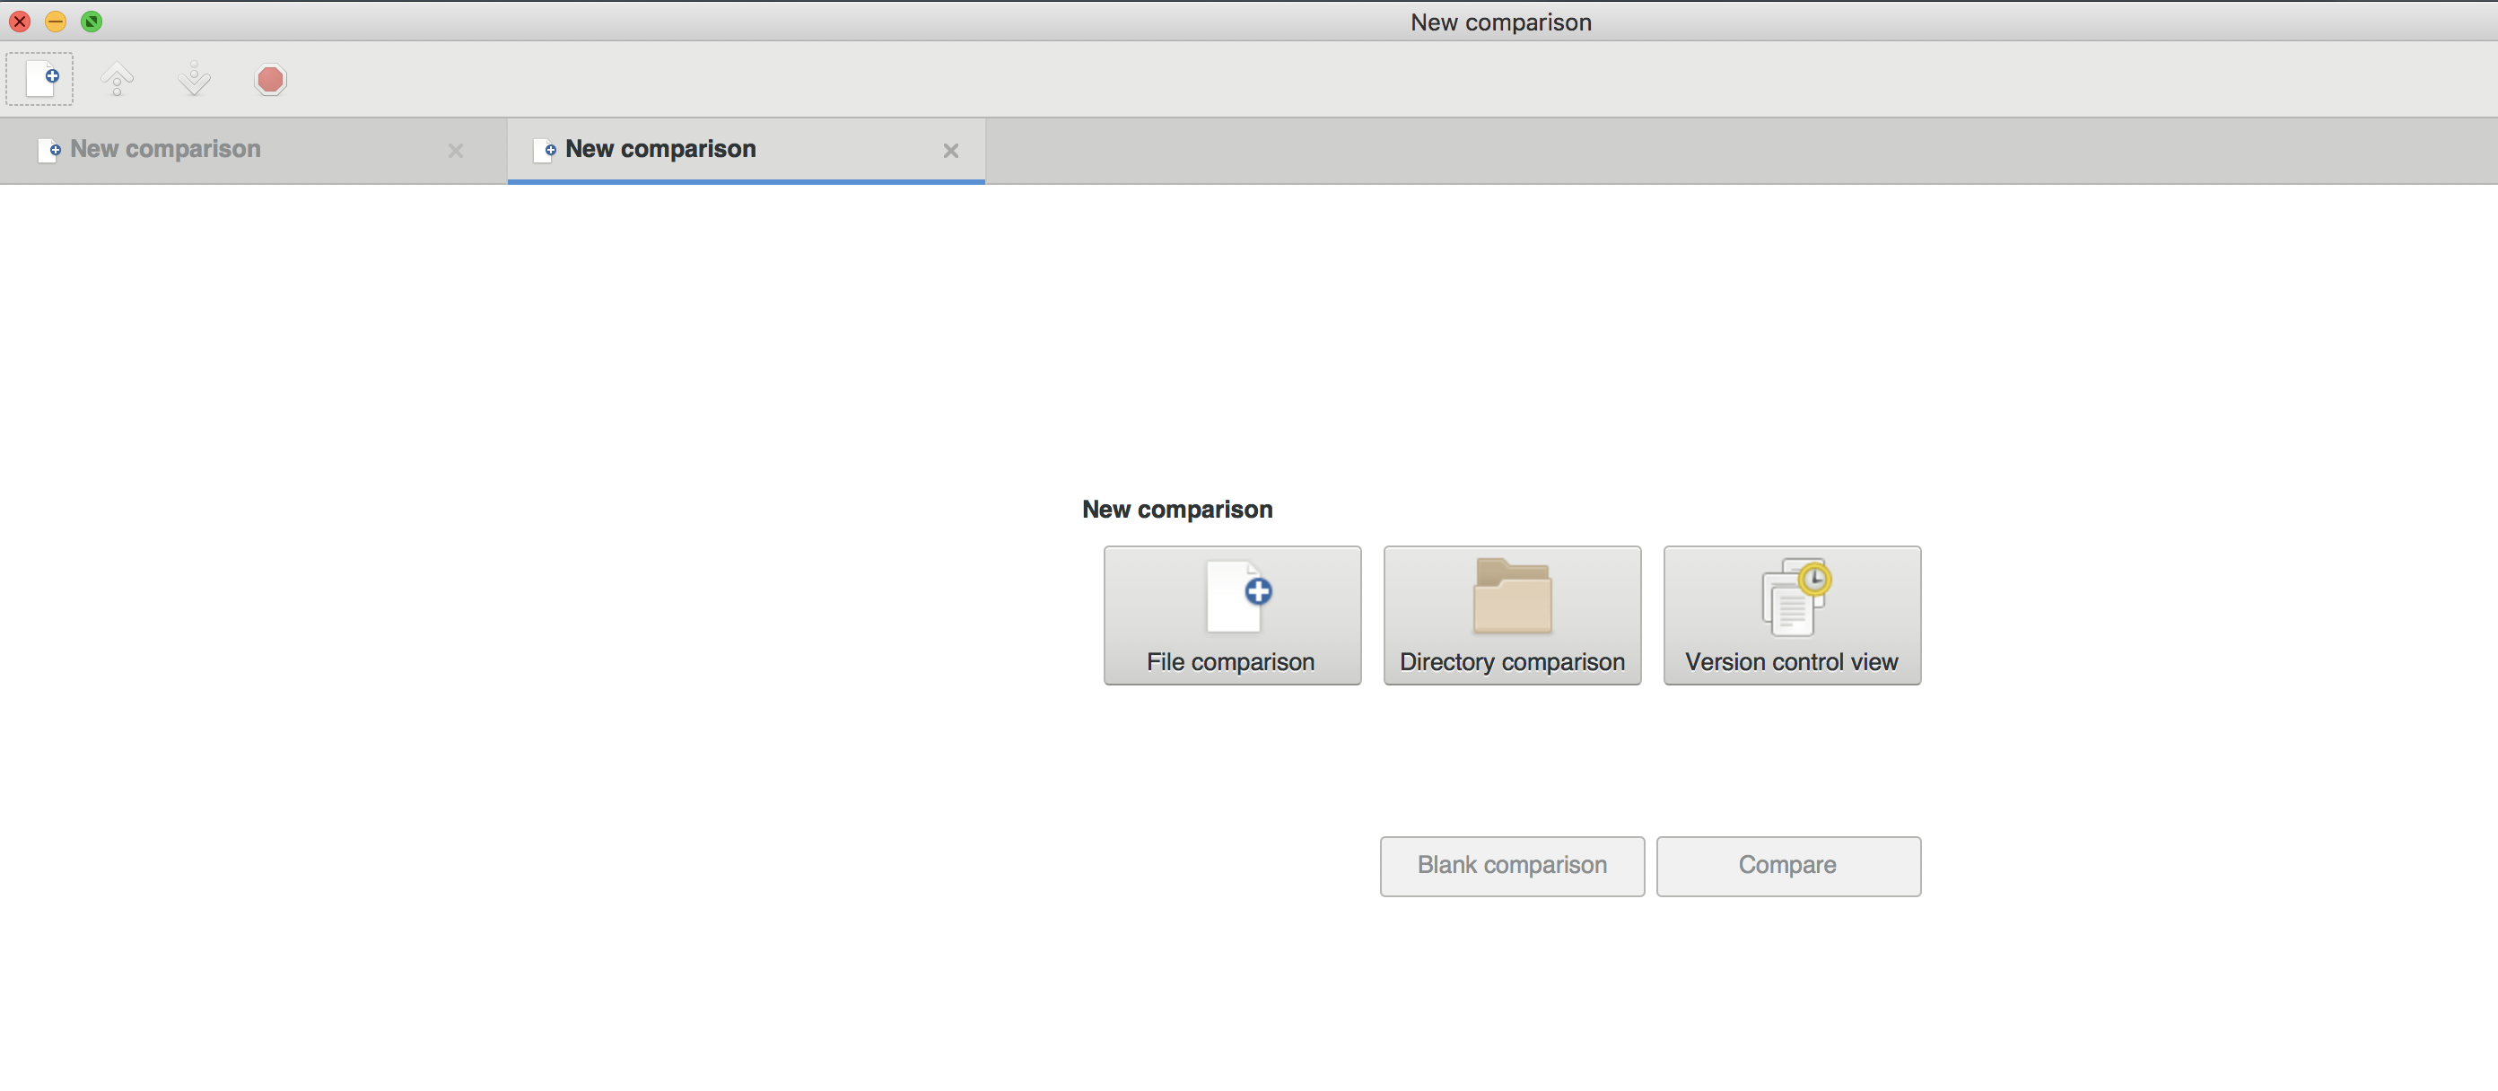Viewport: 2498px width, 1091px height.
Task: Click the New comparison window title
Action: [x=1500, y=22]
